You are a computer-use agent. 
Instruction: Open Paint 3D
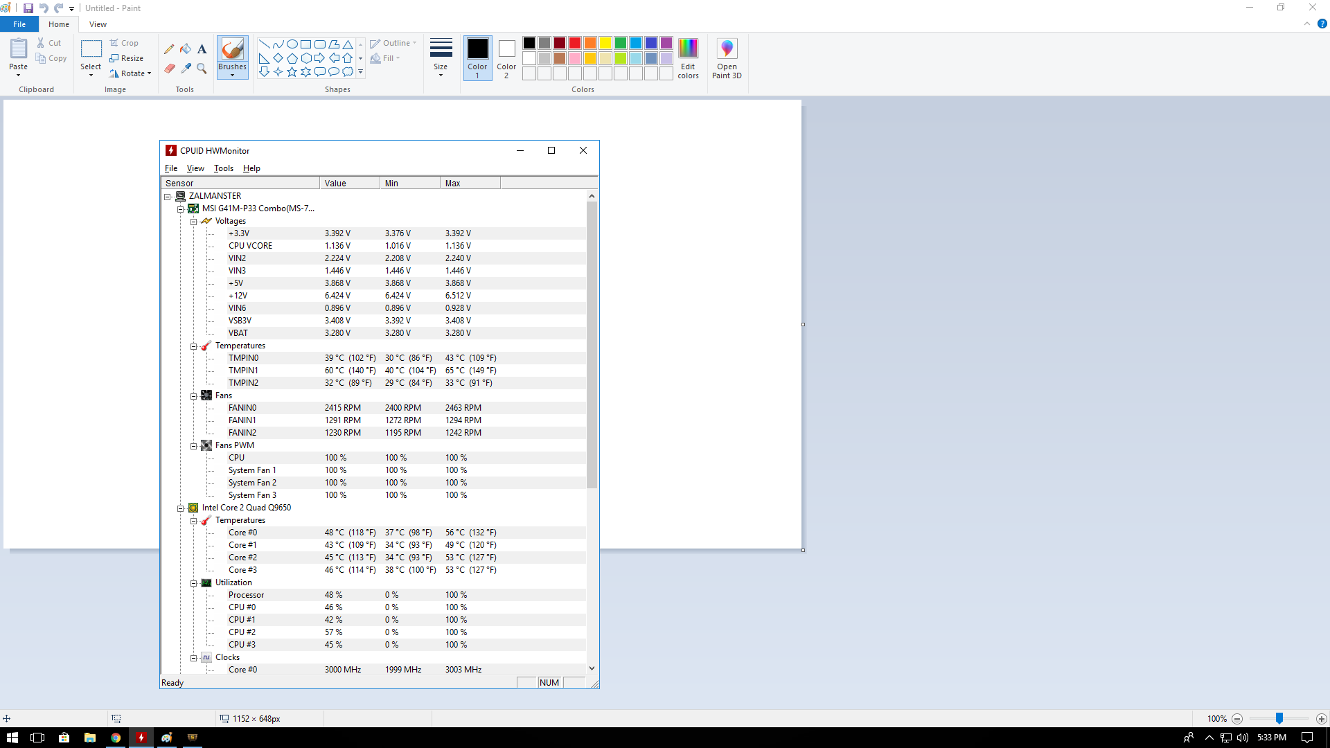[727, 58]
